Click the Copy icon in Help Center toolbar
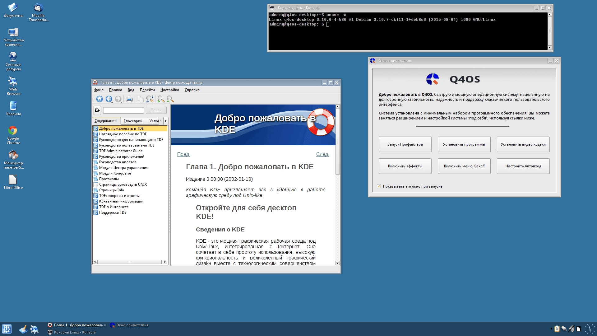This screenshot has width=597, height=336. coord(141,99)
